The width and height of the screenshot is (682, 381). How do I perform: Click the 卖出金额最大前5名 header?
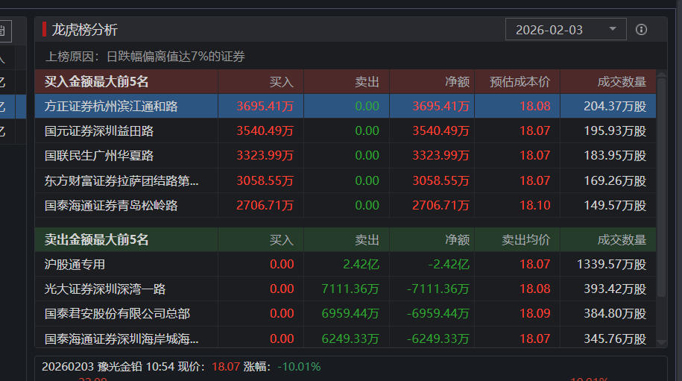pos(97,239)
